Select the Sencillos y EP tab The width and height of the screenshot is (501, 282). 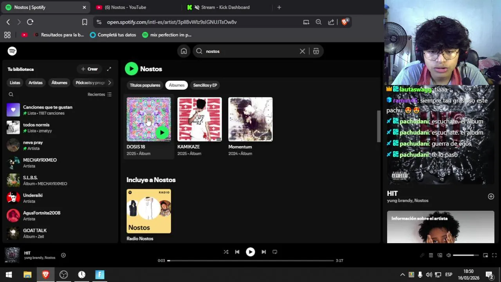coord(205,85)
